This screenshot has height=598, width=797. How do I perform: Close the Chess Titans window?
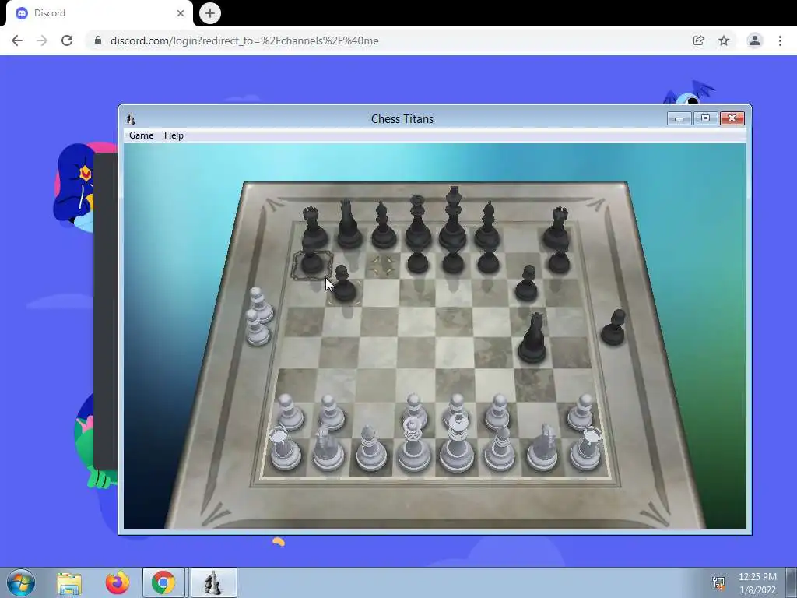pyautogui.click(x=732, y=118)
